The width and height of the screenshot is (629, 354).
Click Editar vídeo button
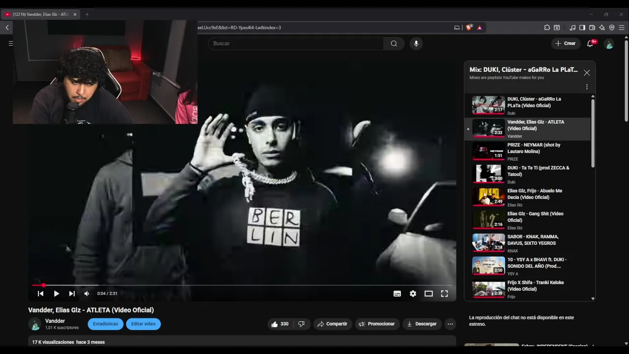click(x=143, y=324)
